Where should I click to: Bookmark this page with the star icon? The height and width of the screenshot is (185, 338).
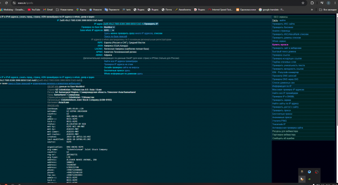pyautogui.click(x=303, y=3)
